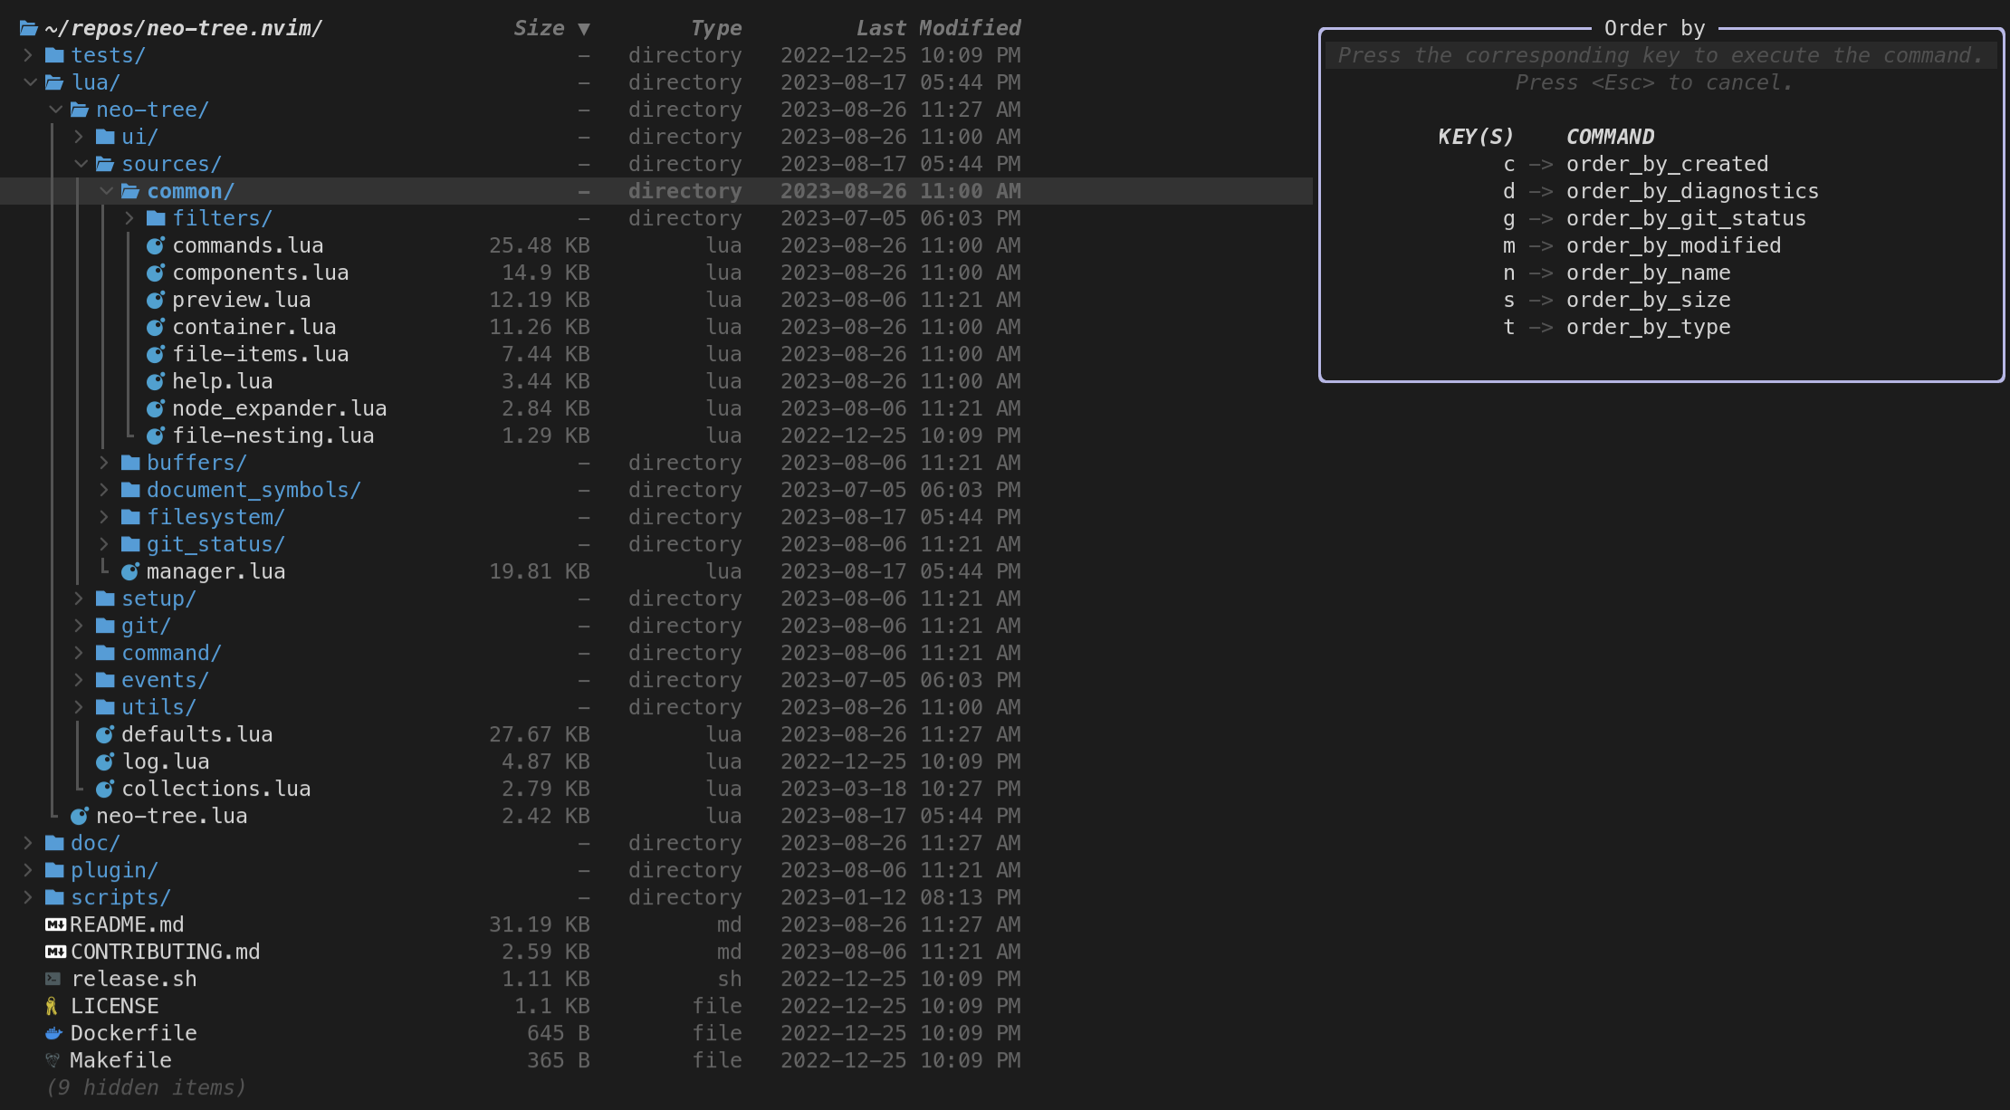Click the lua file icon beside components.lua
2010x1110 pixels.
(x=156, y=273)
